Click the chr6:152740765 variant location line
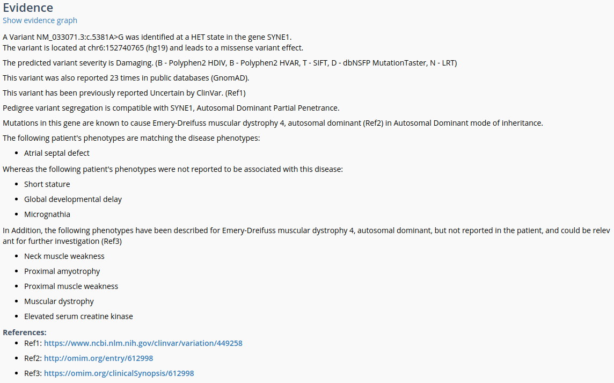The image size is (614, 383). click(152, 48)
